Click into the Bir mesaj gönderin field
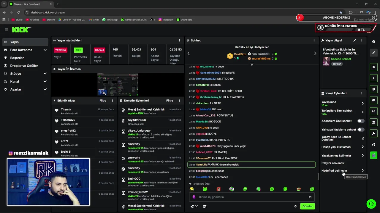 252,197
